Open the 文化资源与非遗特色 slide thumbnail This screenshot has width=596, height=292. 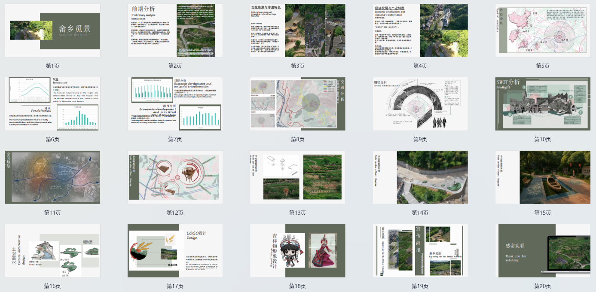(x=298, y=30)
